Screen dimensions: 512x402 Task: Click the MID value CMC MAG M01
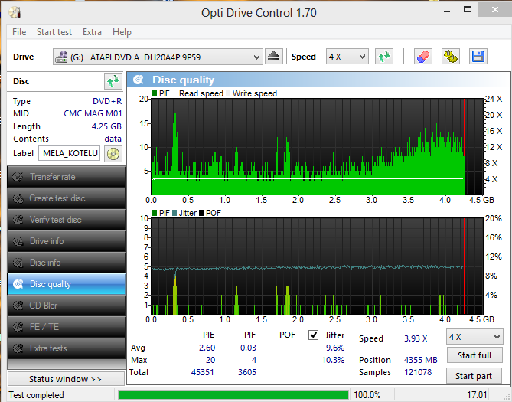pos(93,113)
